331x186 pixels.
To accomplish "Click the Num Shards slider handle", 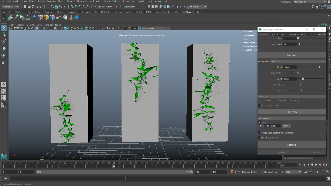I will pos(299,44).
